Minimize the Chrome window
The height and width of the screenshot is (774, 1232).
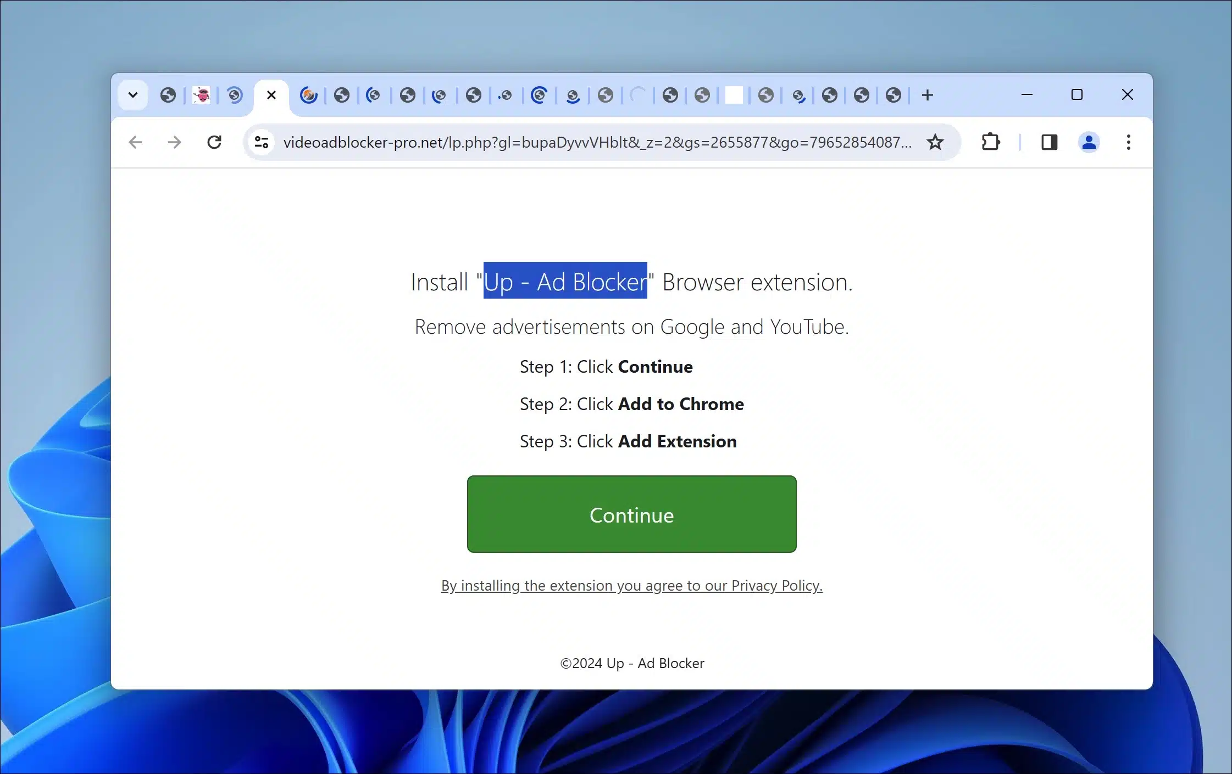pyautogui.click(x=1027, y=95)
